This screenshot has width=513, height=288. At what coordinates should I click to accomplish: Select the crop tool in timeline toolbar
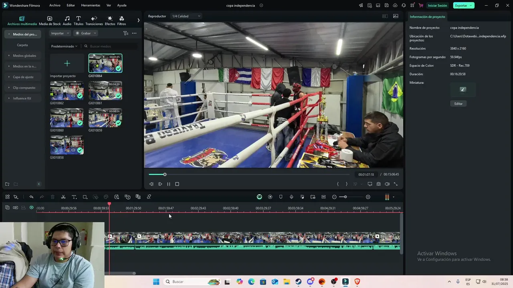85,197
